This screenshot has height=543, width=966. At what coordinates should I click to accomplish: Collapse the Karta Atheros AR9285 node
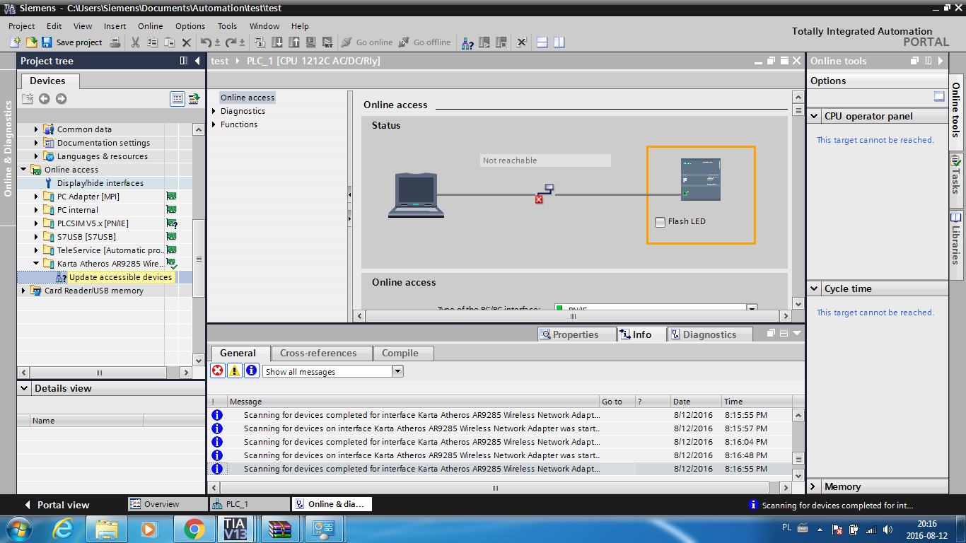click(37, 264)
